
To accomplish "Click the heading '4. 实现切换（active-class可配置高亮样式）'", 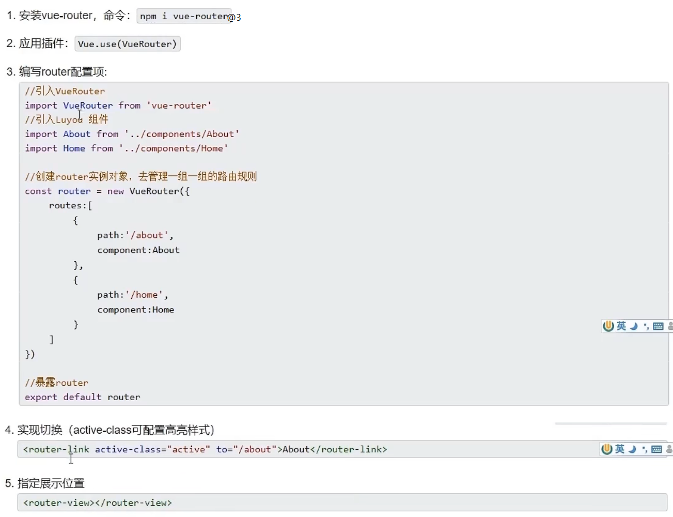I will [x=110, y=430].
